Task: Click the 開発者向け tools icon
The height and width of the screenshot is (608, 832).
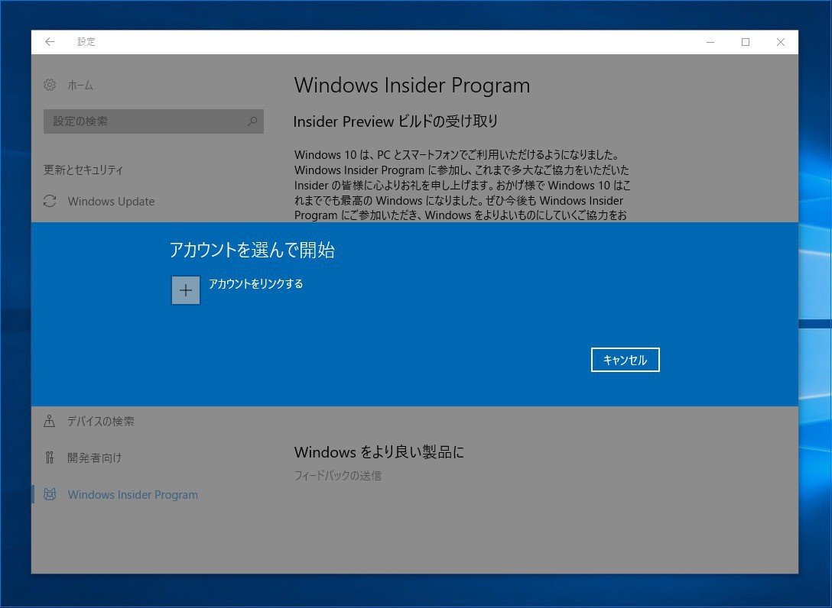Action: [50, 458]
